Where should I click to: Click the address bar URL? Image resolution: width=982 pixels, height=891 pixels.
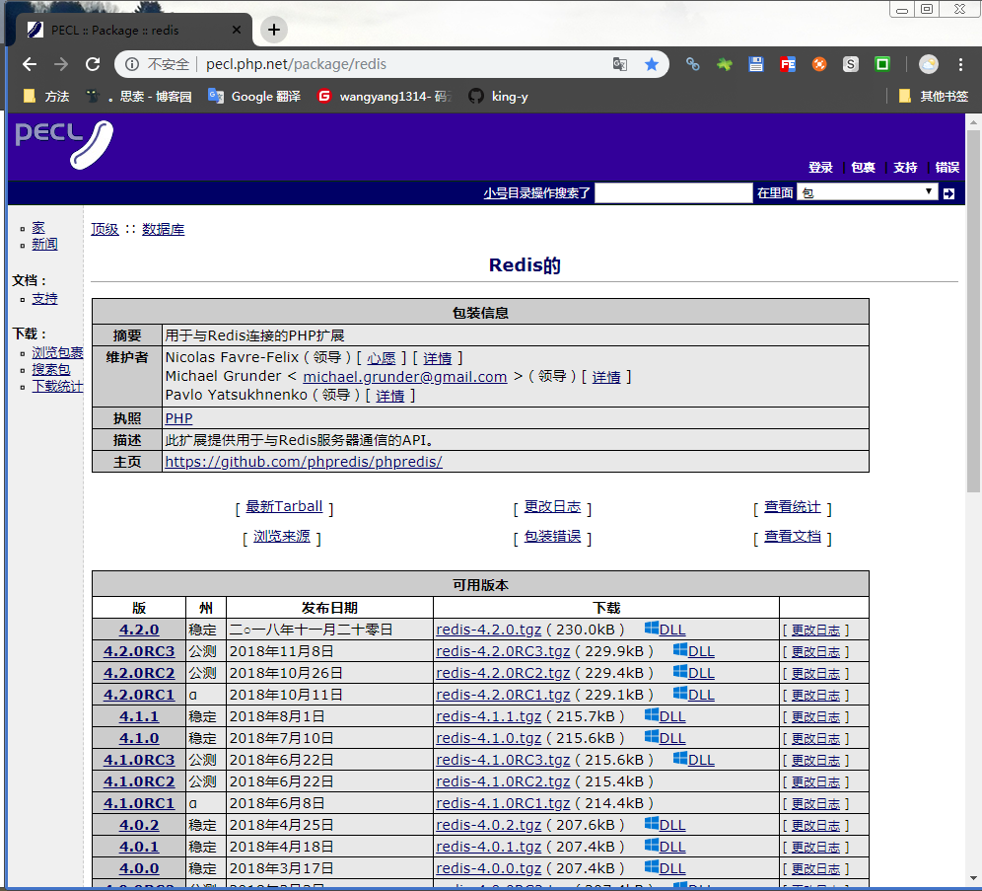296,64
